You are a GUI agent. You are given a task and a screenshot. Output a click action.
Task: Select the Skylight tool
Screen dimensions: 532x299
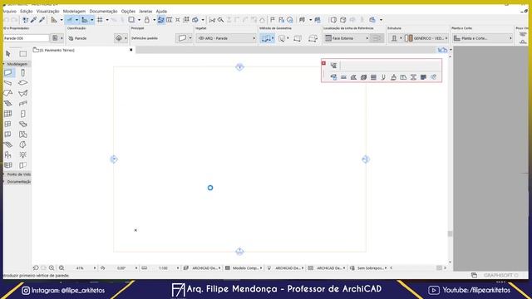click(x=22, y=124)
